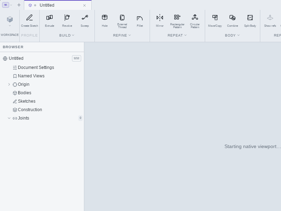Open the NB account menu dropdown
Viewport: 281px width, 211px height.
(x=7, y=5)
